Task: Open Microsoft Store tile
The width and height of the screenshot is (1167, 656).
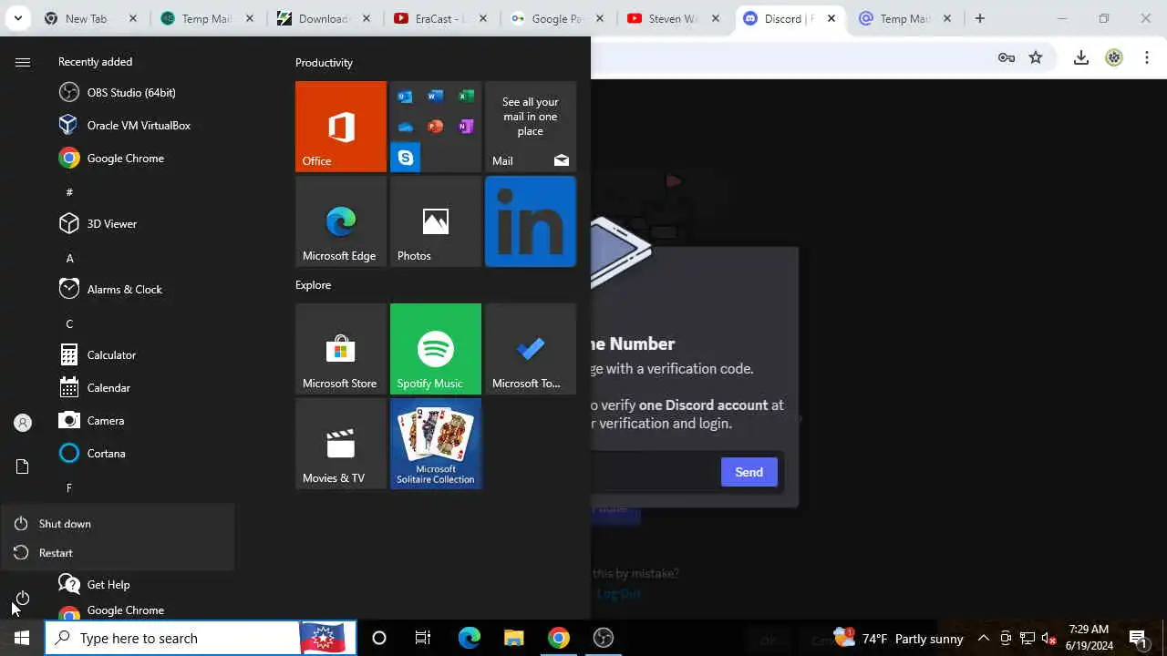Action: pyautogui.click(x=341, y=349)
